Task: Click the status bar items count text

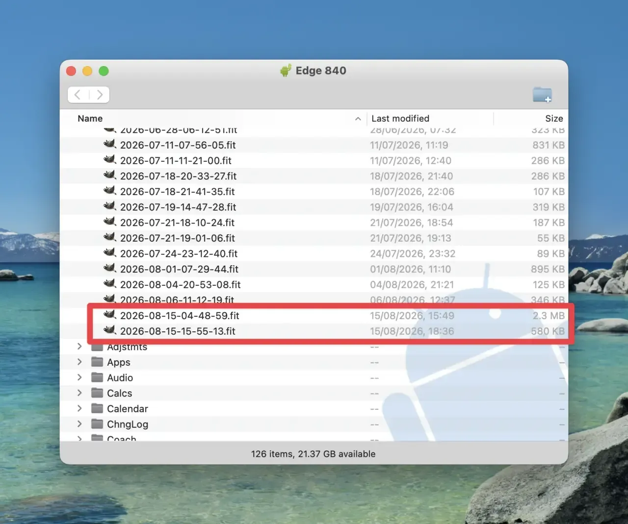Action: 313,454
